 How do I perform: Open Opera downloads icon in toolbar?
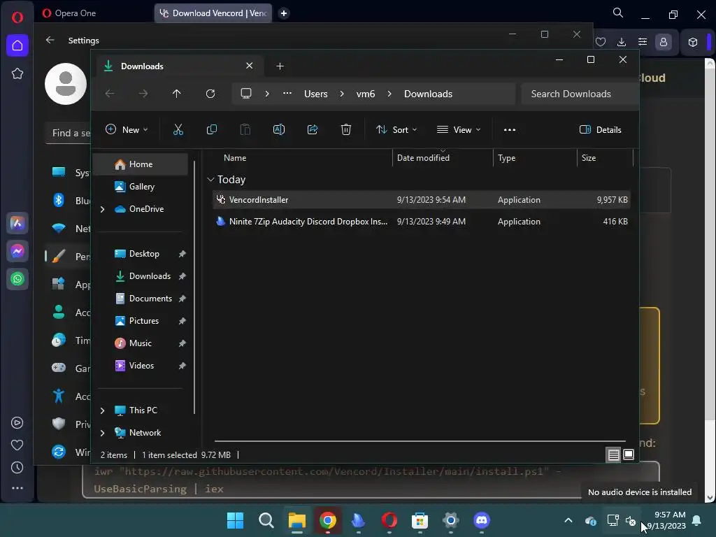tap(622, 42)
